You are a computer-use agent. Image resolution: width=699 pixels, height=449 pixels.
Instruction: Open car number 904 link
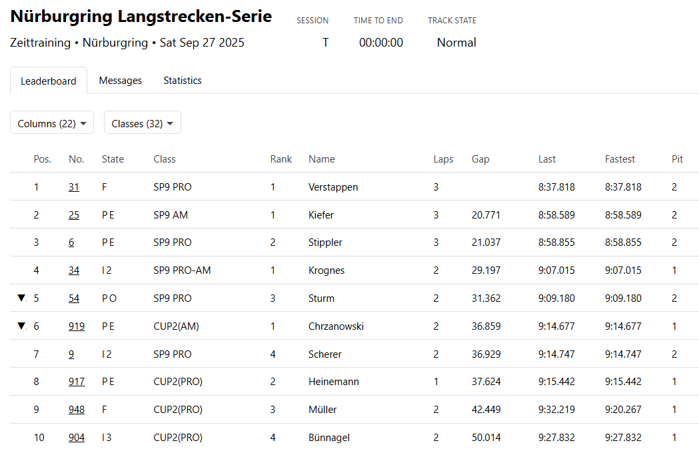pos(77,438)
